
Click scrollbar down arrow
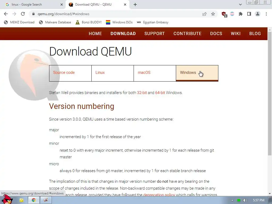tap(270, 194)
